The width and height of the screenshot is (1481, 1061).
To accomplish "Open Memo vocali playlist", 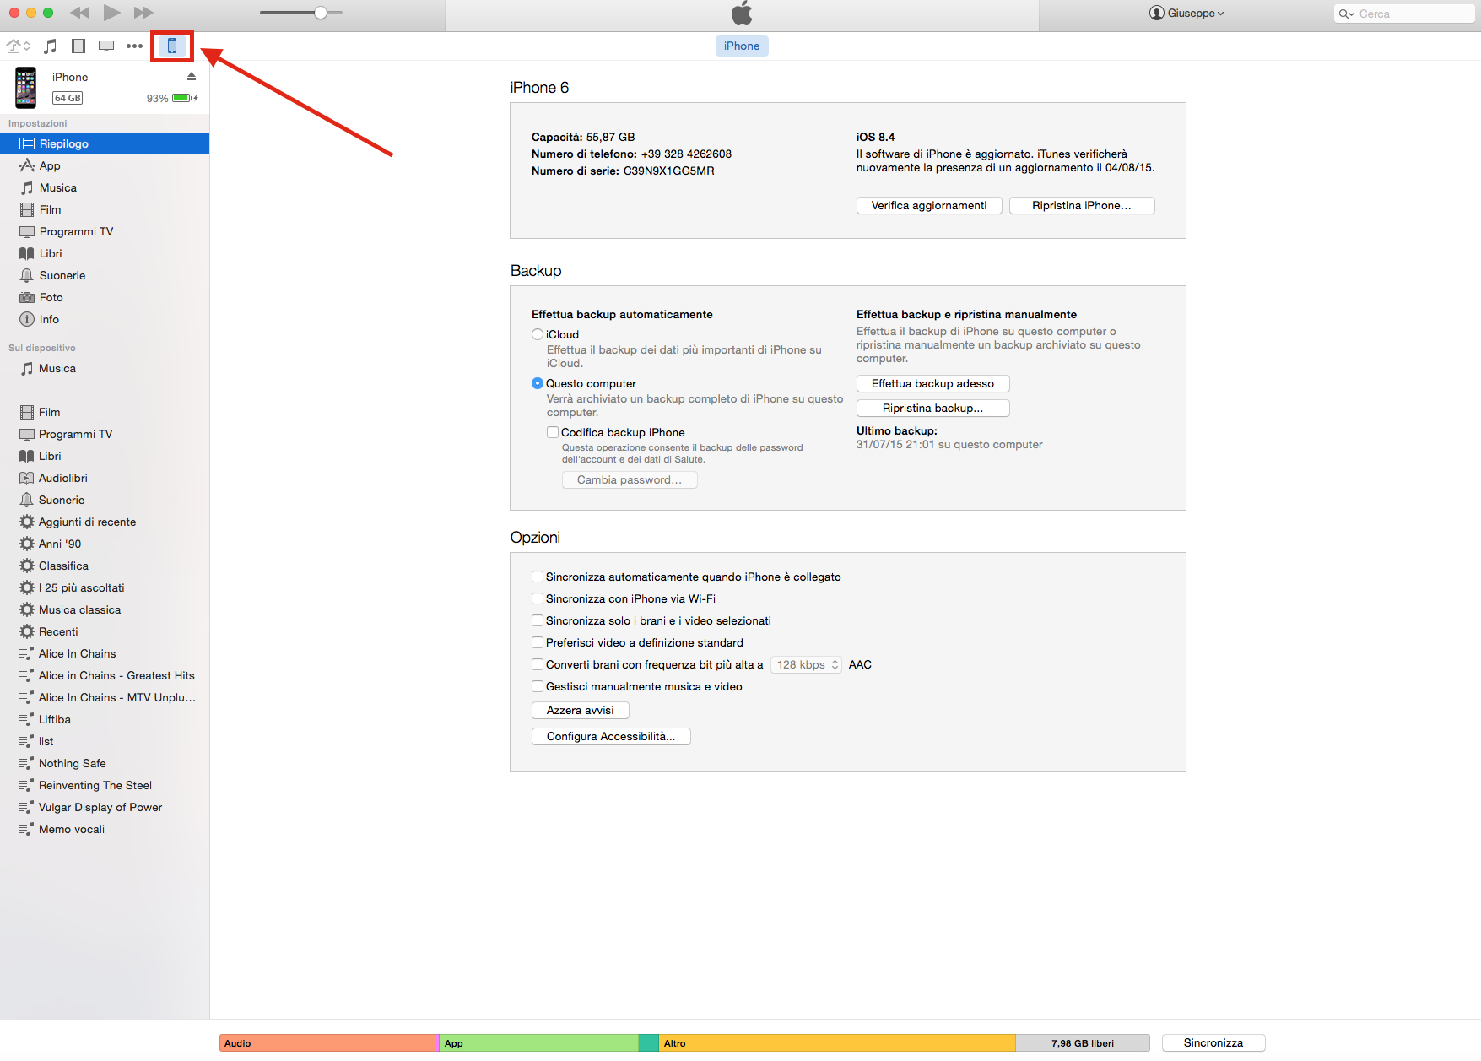I will pos(105,829).
